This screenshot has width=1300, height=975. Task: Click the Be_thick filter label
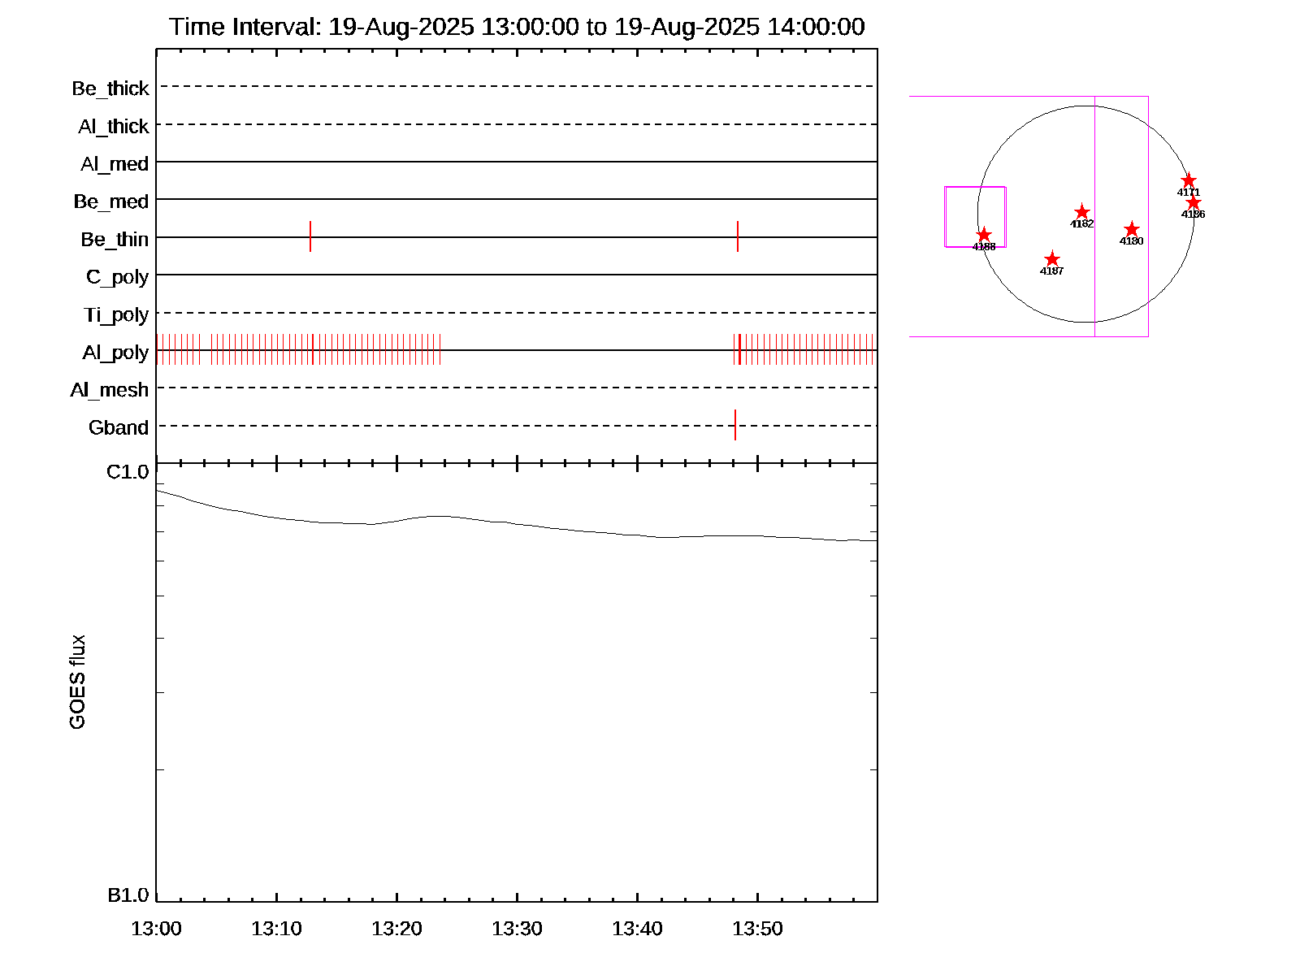point(110,89)
